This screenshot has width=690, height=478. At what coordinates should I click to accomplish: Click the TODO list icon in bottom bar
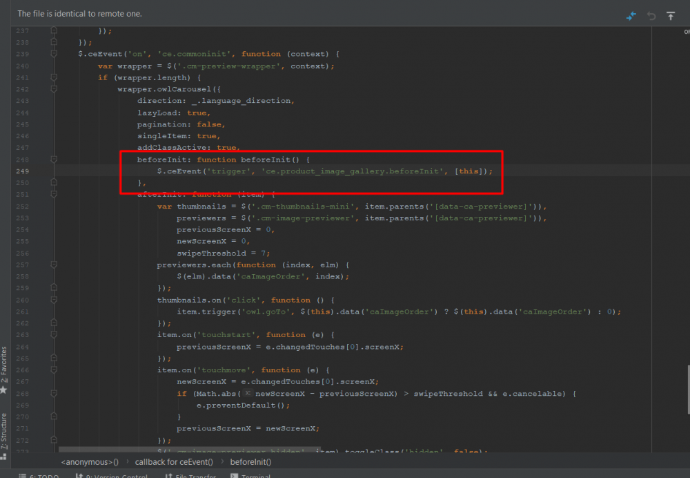pos(22,476)
